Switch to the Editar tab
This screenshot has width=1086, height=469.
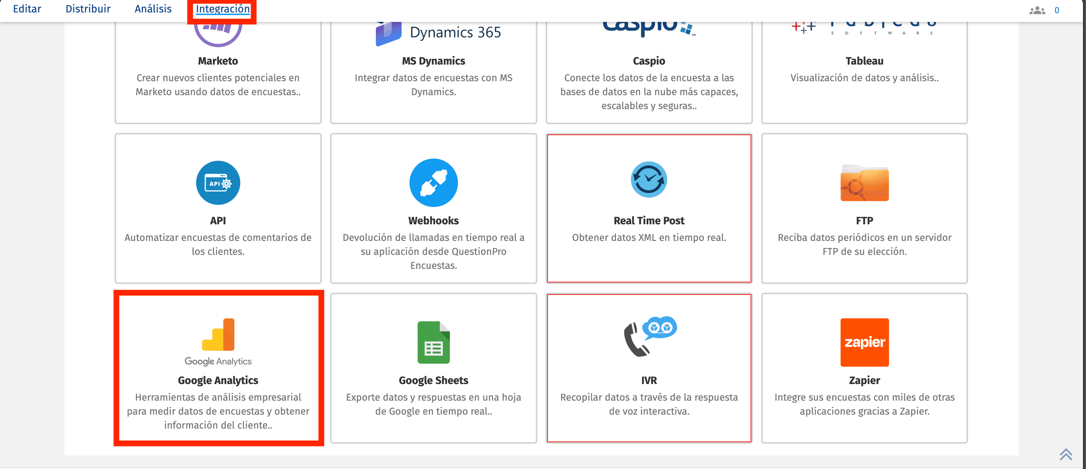pyautogui.click(x=27, y=9)
